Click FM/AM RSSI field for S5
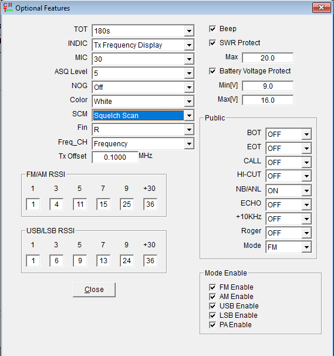Image resolution: width=334 pixels, height=356 pixels. coord(80,204)
